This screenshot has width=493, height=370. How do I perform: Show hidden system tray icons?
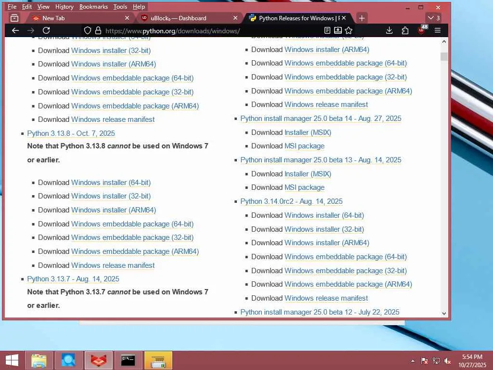(x=413, y=361)
